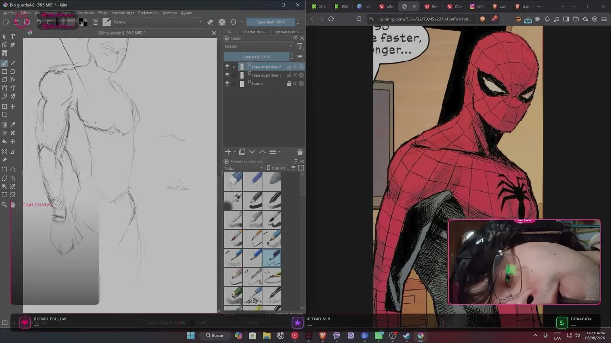Open layer blending mode dropdown in Capas
This screenshot has width=611, height=343.
pos(258,46)
